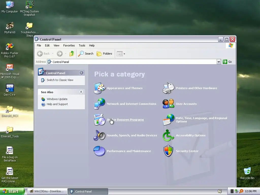This screenshot has height=195, width=260.
Task: Open Printers and Other Hardware icon
Action: (169, 88)
